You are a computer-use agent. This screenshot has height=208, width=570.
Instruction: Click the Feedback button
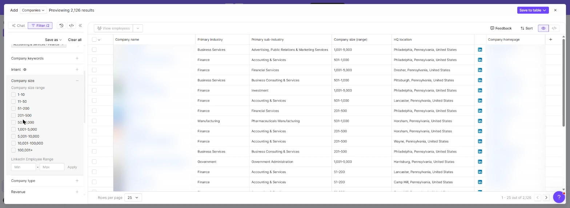501,28
